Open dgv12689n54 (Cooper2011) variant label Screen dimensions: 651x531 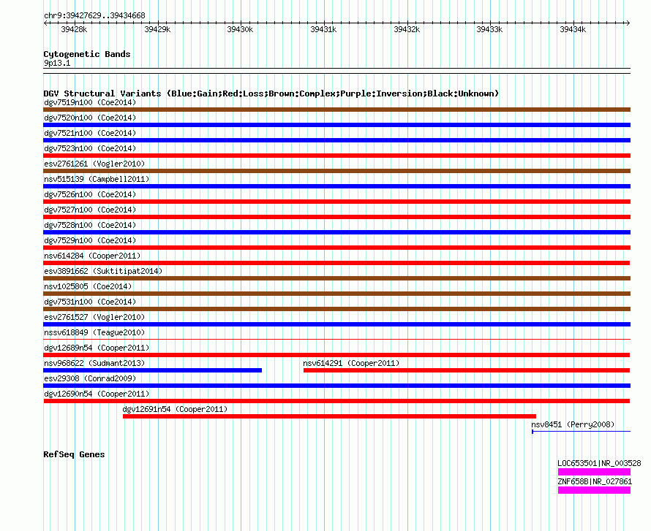[x=97, y=348]
